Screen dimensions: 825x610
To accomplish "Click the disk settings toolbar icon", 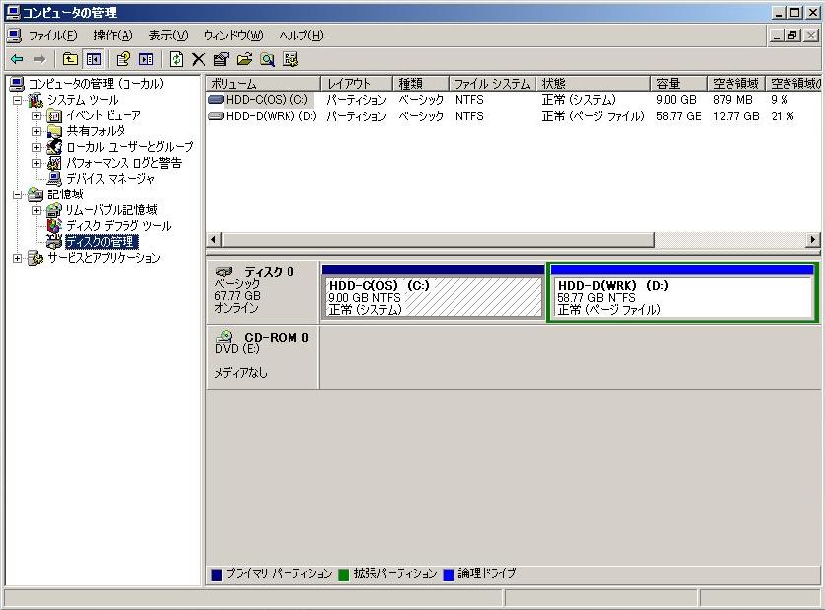I will [x=290, y=59].
